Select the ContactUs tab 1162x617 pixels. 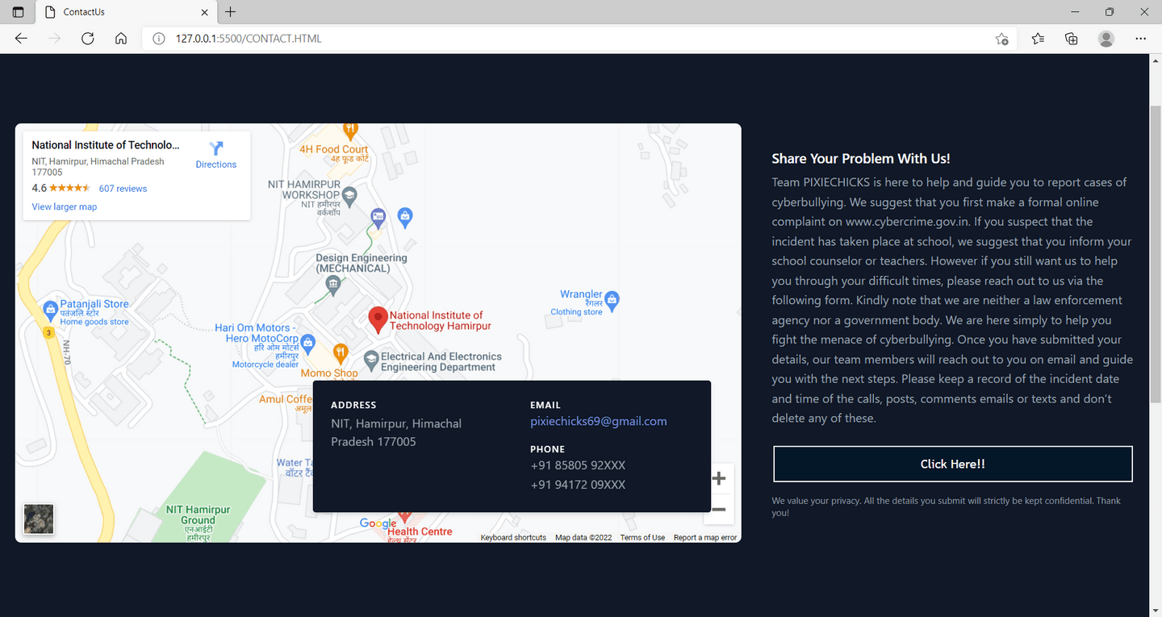click(x=127, y=12)
